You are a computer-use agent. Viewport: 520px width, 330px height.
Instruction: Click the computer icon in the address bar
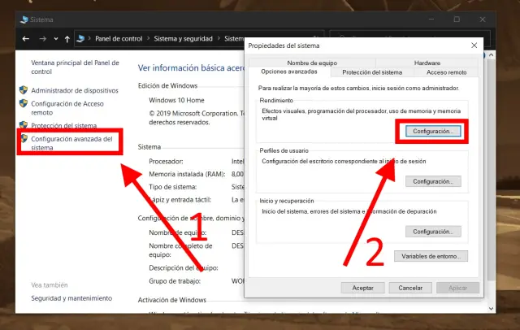[81, 38]
